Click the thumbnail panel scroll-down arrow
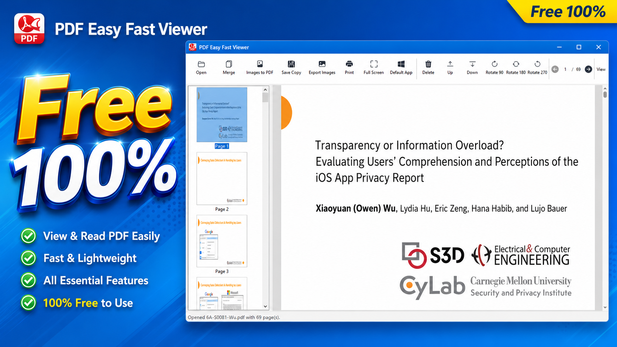The height and width of the screenshot is (347, 617). 265,306
